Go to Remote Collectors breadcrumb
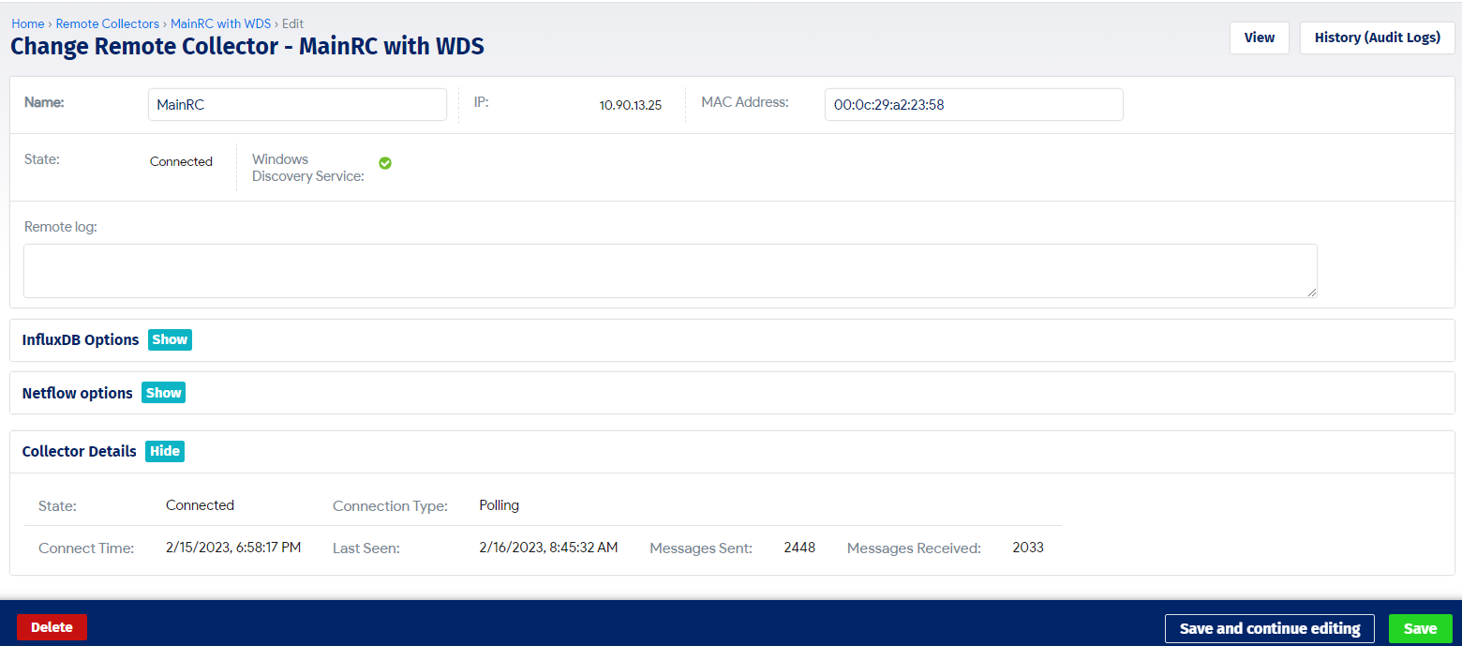The width and height of the screenshot is (1462, 646). pos(108,23)
